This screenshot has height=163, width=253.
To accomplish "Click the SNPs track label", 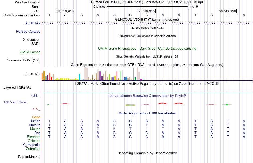I will coord(36,44).
